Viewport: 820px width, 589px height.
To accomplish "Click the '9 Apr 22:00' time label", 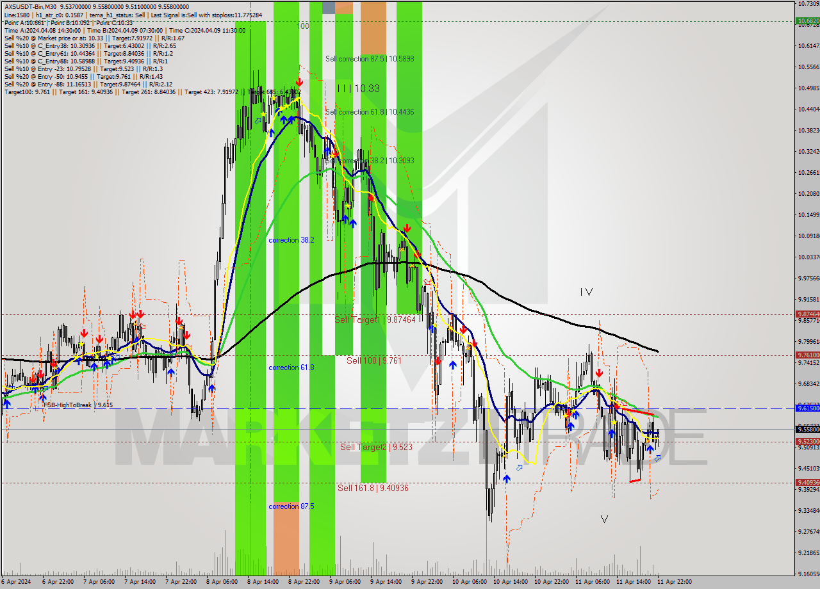I will click(427, 582).
